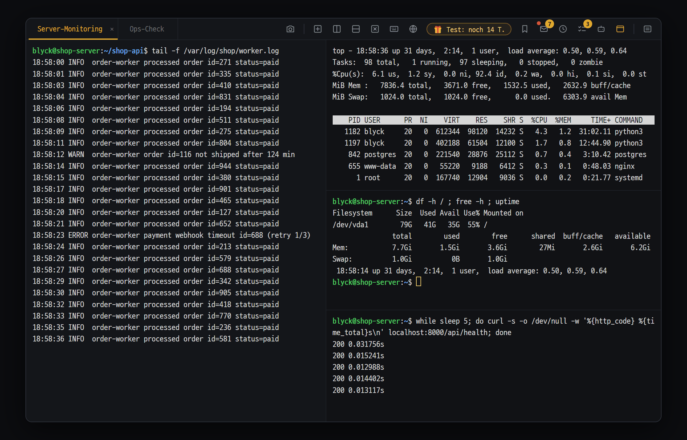Open the trial notice 'Test: noch 14 T.'

[x=469, y=29]
